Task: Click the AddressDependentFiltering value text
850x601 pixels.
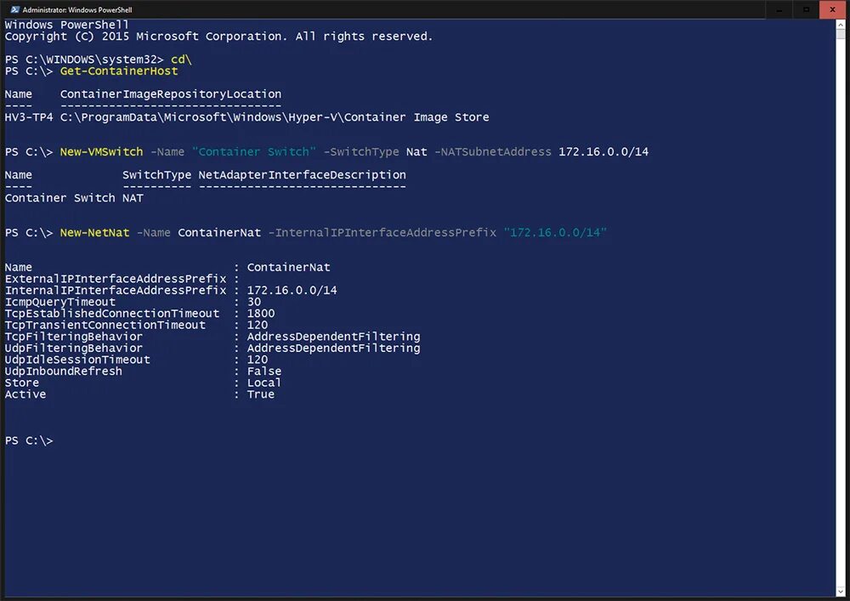Action: point(333,336)
